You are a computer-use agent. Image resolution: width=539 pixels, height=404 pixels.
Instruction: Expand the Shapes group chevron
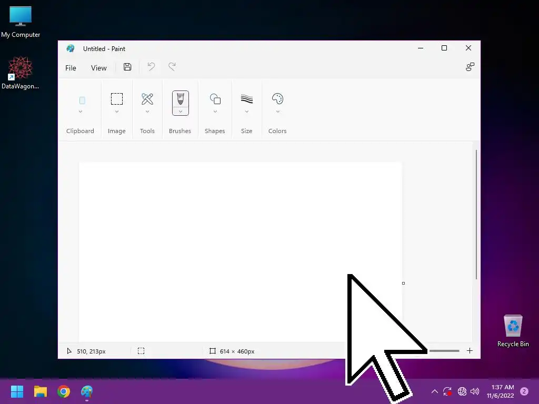[x=215, y=112]
